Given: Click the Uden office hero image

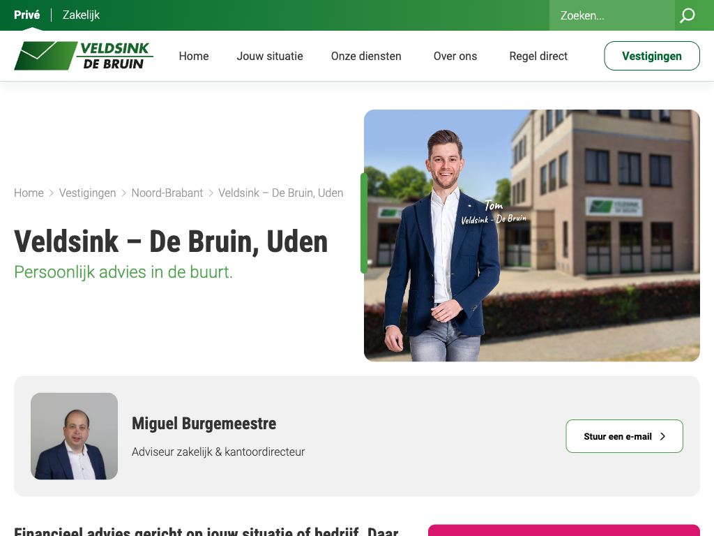Looking at the screenshot, I should pyautogui.click(x=532, y=236).
